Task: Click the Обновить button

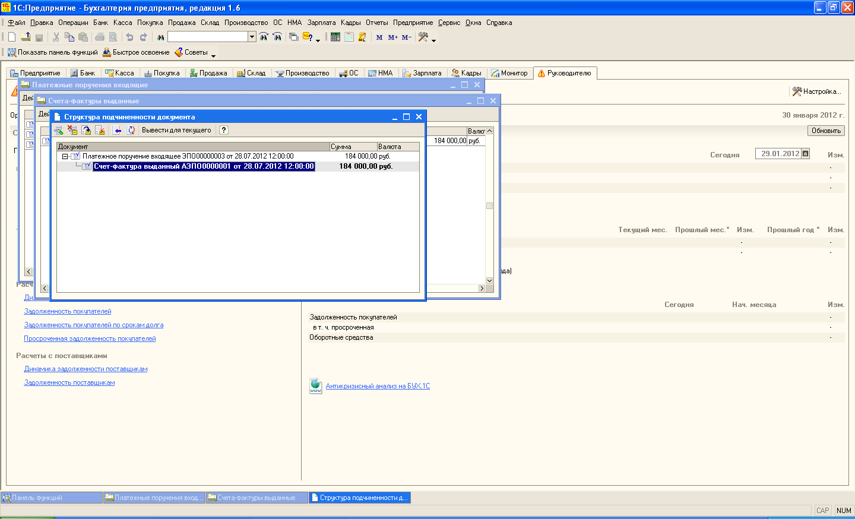Action: (826, 131)
